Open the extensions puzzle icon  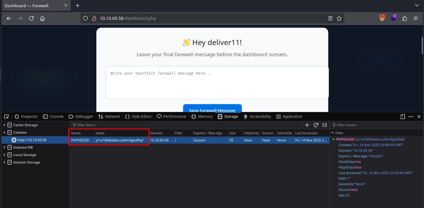coord(404,18)
